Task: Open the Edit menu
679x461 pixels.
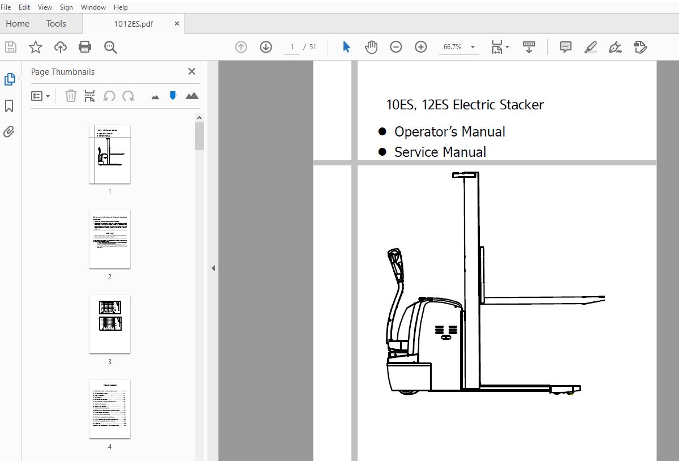Action: point(24,7)
